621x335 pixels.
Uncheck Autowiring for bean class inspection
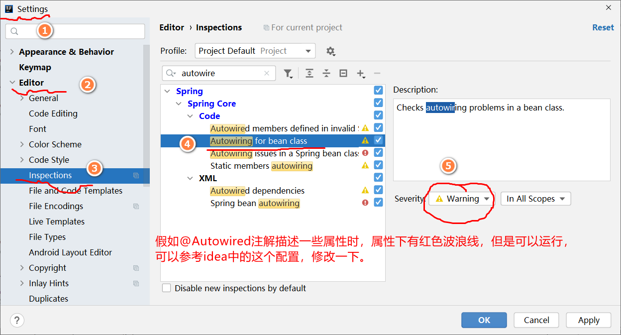click(x=378, y=140)
